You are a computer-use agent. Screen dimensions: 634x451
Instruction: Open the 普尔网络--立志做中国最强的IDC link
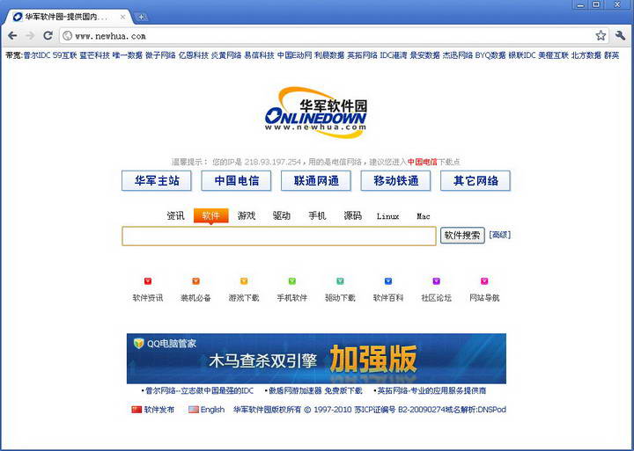click(198, 391)
